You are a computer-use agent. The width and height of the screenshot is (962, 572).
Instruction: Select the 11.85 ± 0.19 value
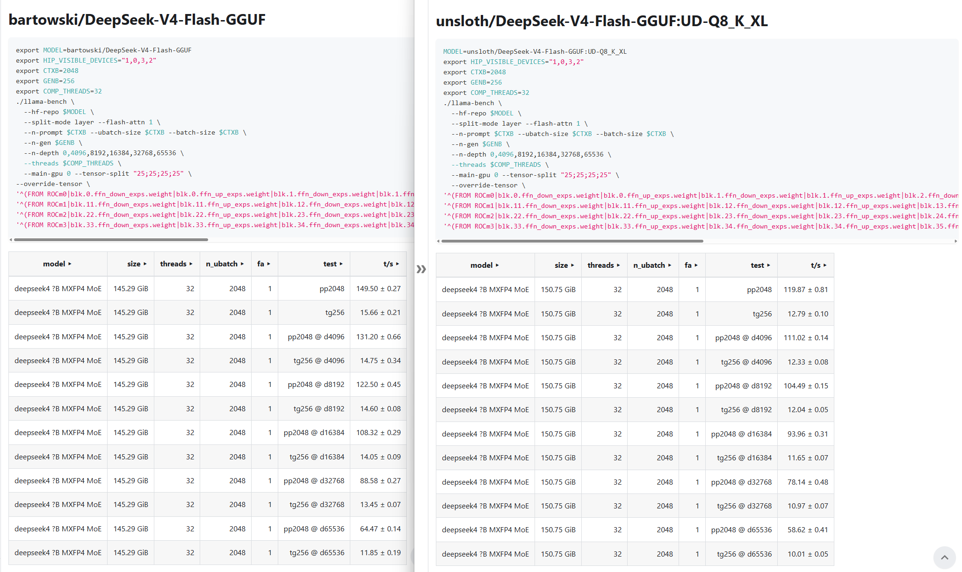tap(380, 553)
